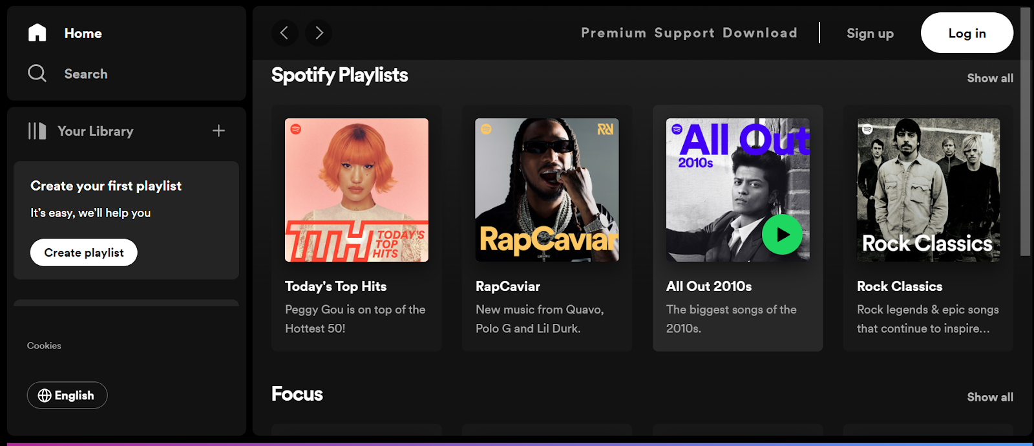The height and width of the screenshot is (446, 1034).
Task: Click the globe icon in English button
Action: (x=45, y=396)
